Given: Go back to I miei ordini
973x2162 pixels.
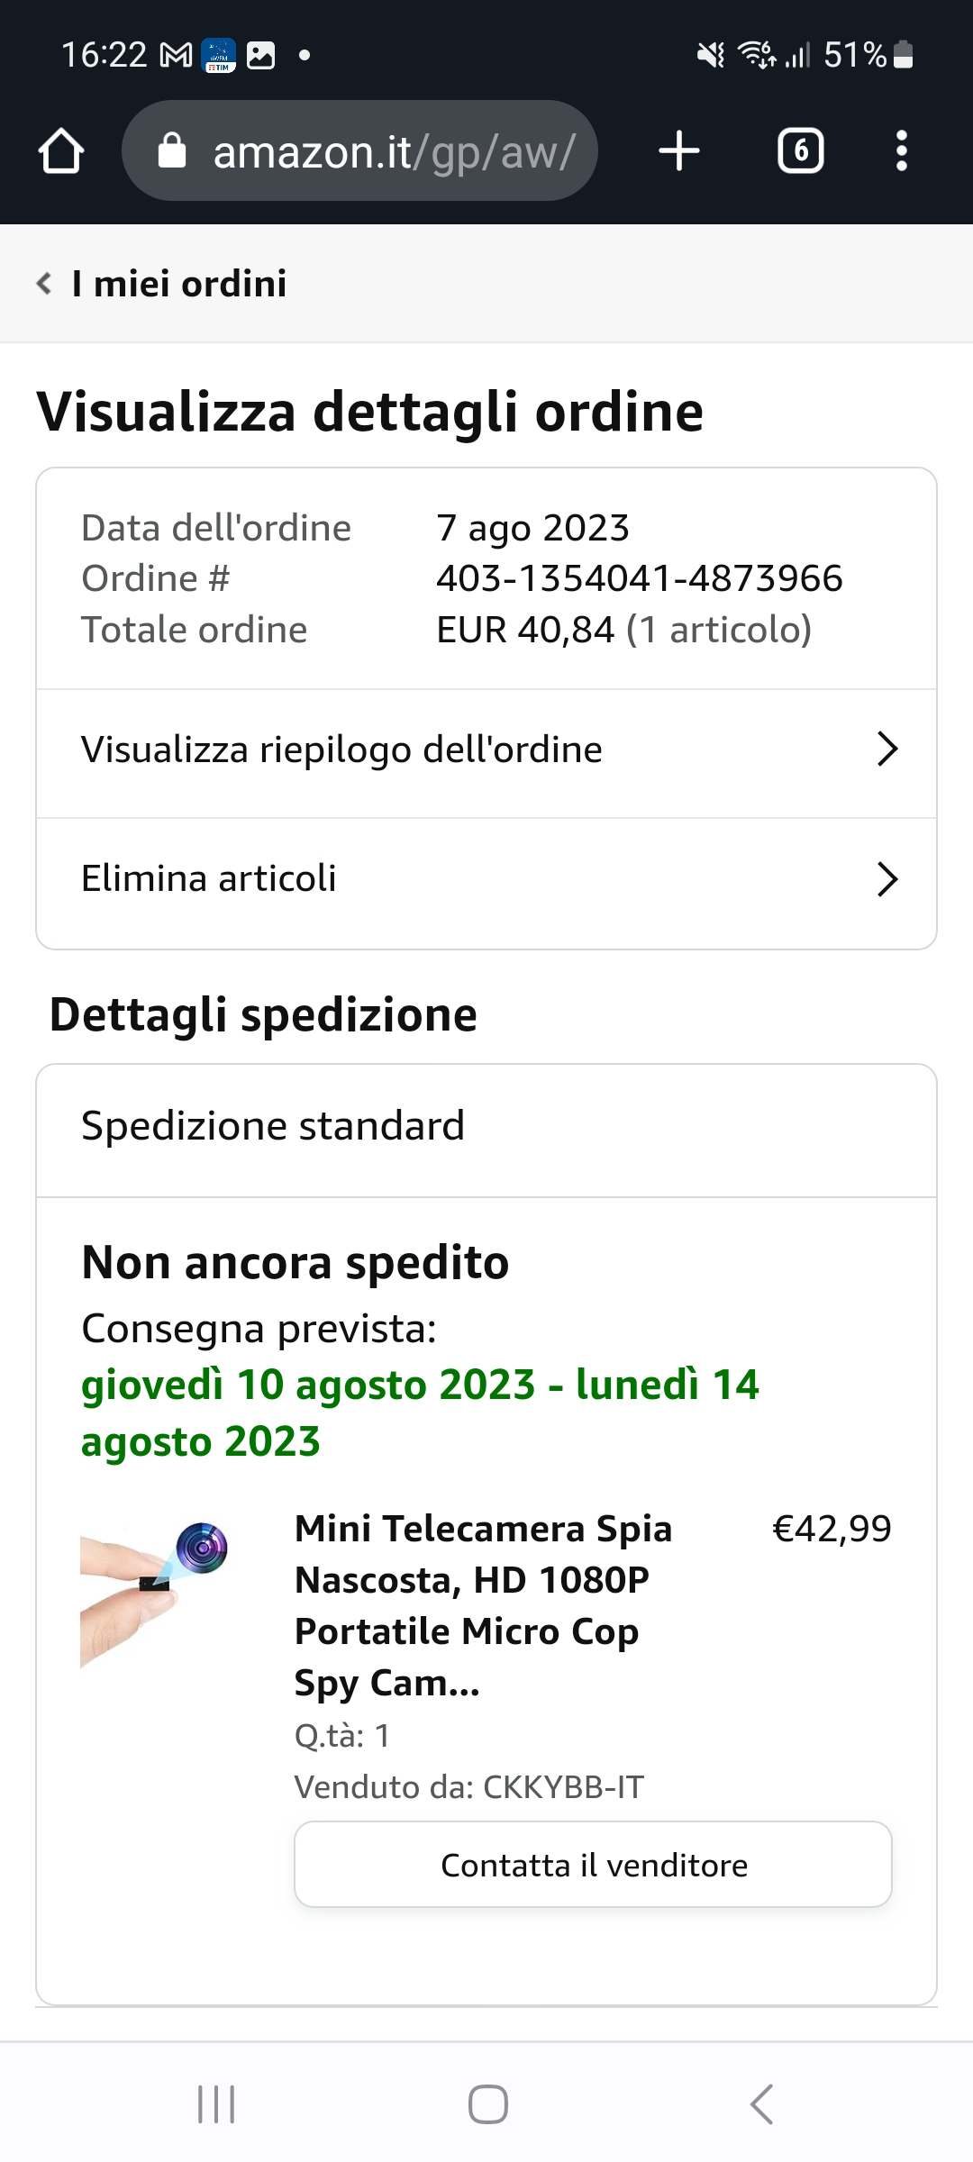Looking at the screenshot, I should (x=178, y=284).
